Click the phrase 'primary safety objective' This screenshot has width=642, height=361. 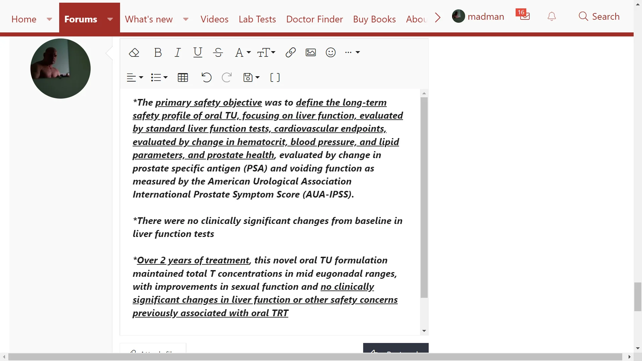209,103
